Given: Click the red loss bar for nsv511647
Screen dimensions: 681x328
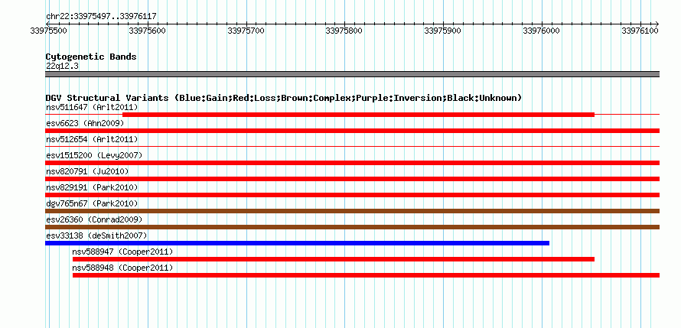Looking at the screenshot, I should 358,115.
